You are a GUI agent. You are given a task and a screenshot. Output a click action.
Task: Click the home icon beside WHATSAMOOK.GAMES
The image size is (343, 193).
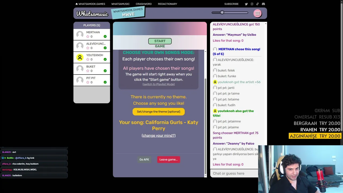[x=77, y=4]
